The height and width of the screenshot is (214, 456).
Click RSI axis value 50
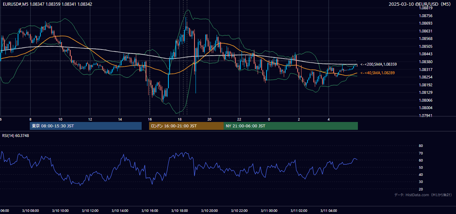[421, 167]
